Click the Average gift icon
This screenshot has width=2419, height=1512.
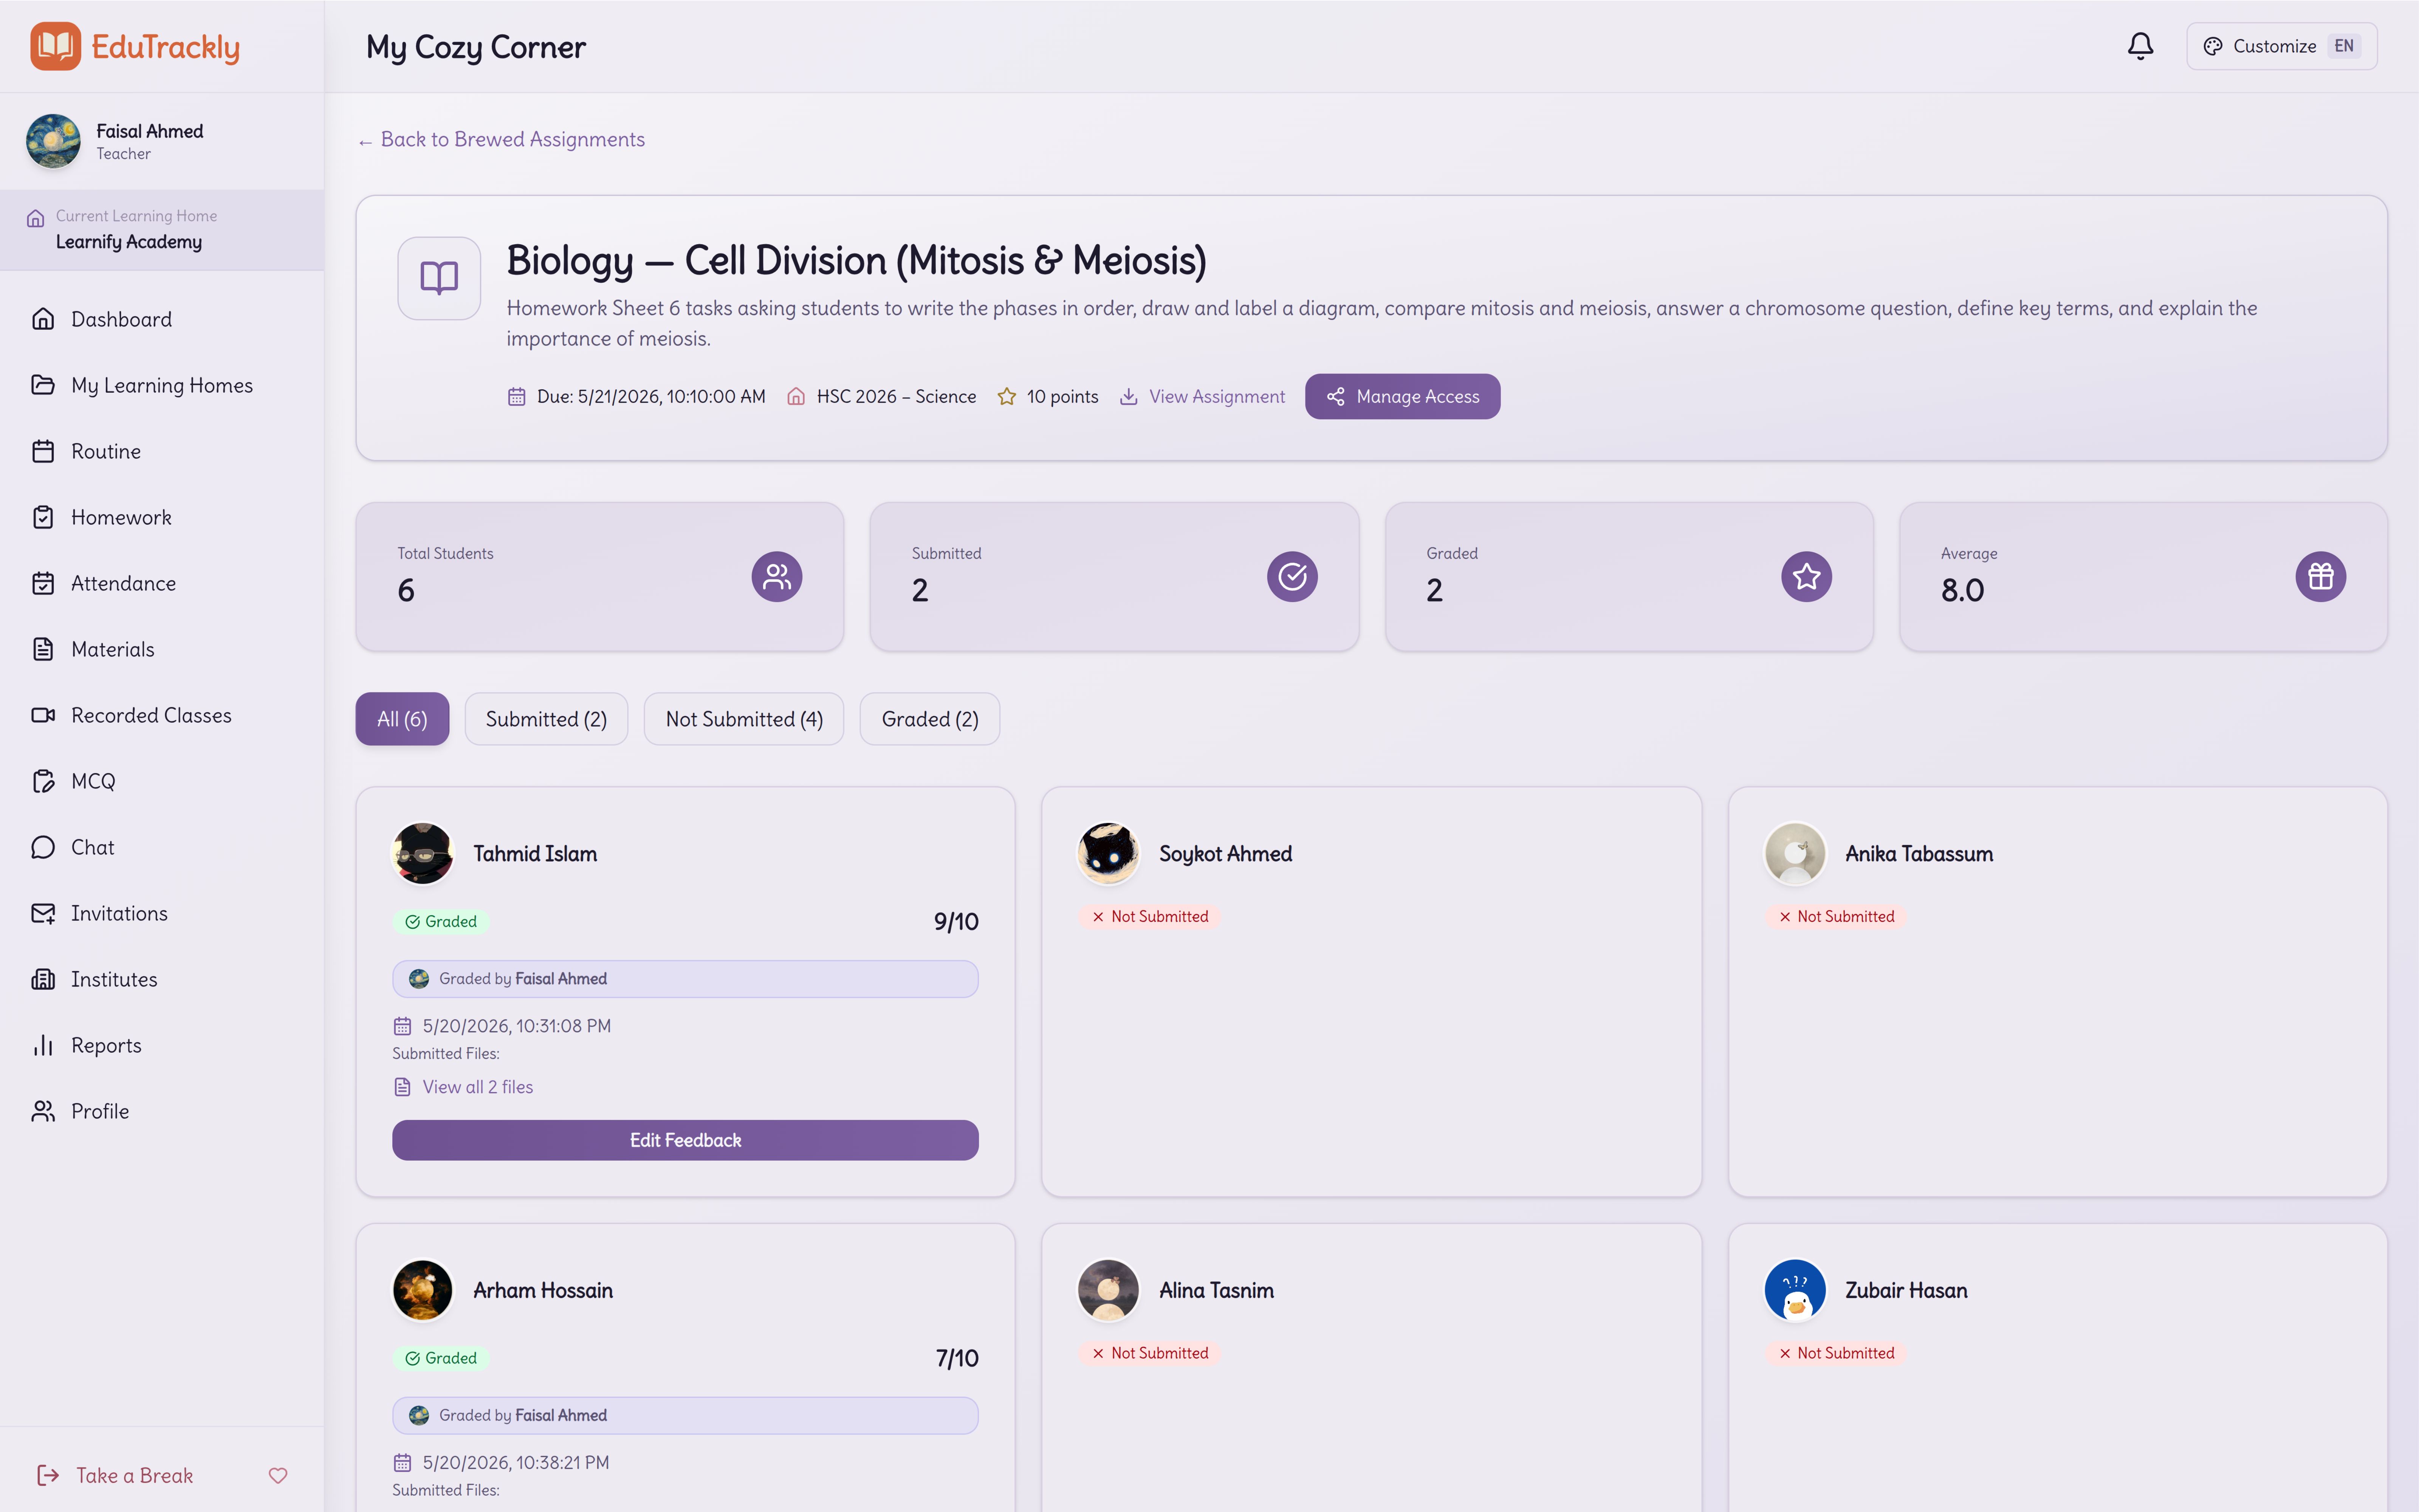coord(2320,576)
